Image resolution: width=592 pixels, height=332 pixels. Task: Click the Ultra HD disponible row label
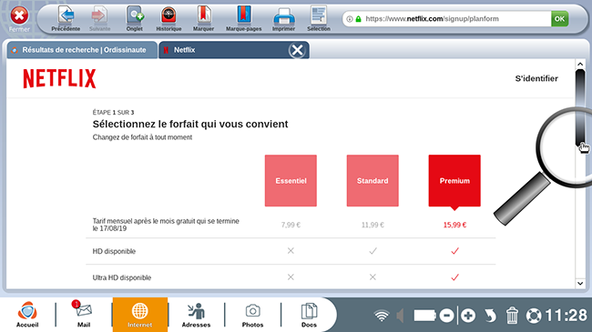pyautogui.click(x=122, y=277)
